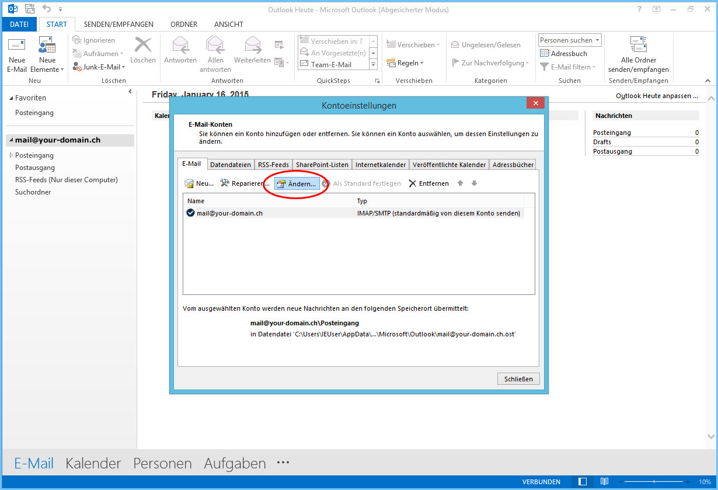Click Ändern... to edit the account
This screenshot has height=490, width=718.
(297, 183)
